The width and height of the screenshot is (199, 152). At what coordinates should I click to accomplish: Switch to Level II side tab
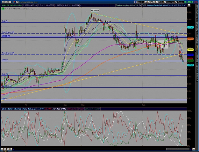197,68
